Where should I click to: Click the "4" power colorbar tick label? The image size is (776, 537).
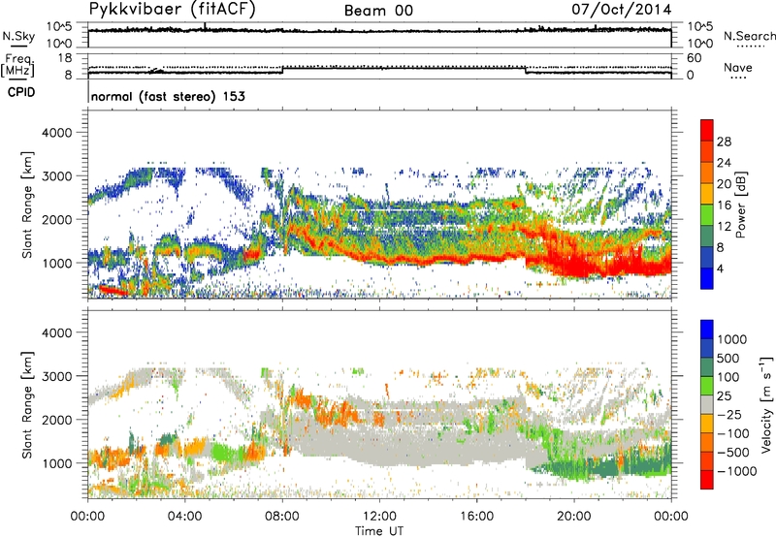point(721,269)
